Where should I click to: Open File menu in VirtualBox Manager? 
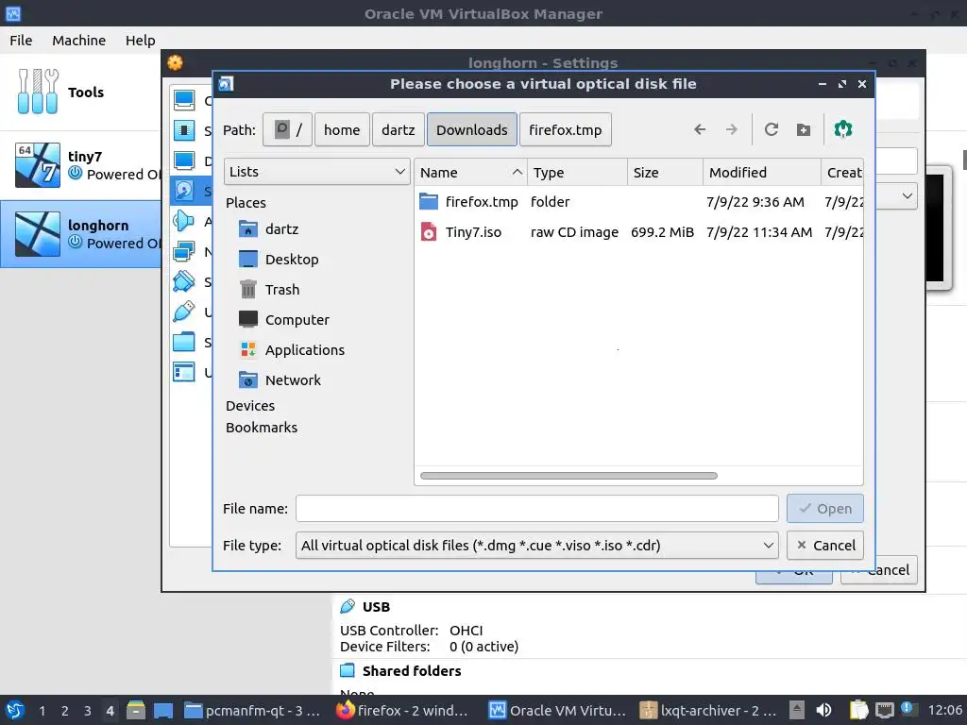tap(21, 40)
